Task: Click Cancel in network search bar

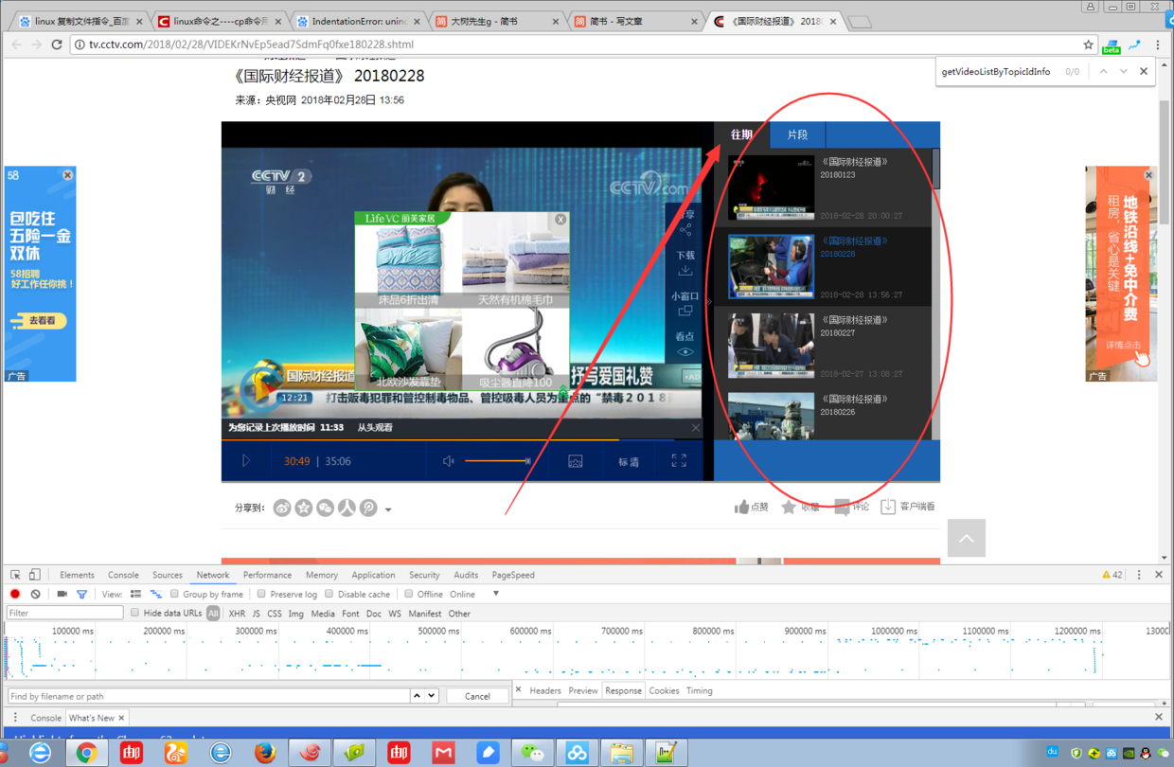Action: [x=477, y=696]
